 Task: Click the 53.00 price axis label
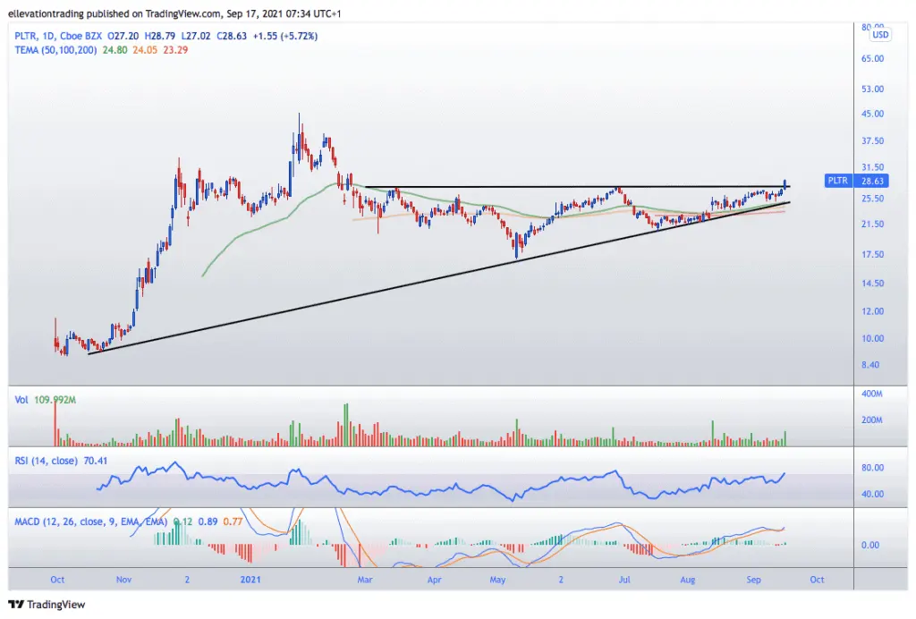click(x=872, y=89)
